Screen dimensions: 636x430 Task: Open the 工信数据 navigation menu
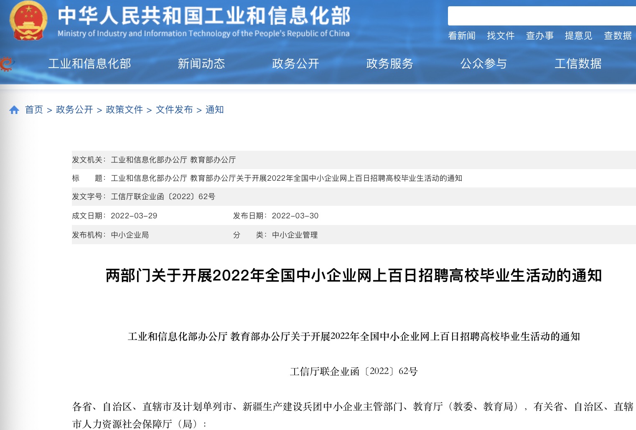[578, 63]
